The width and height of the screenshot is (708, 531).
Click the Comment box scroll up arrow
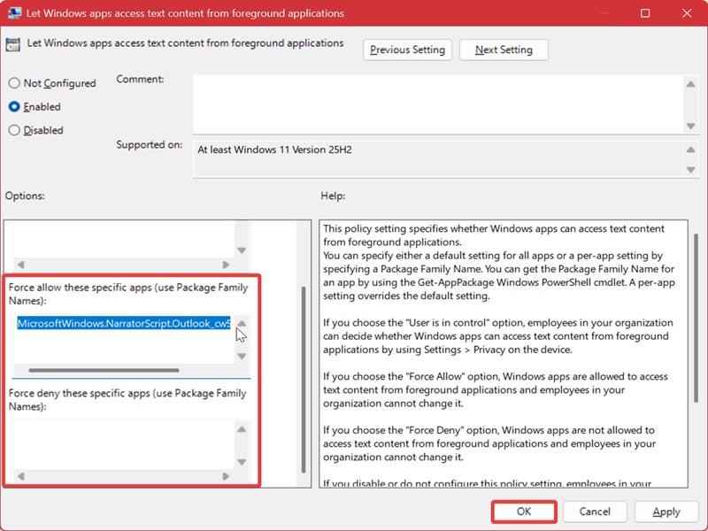pos(691,84)
